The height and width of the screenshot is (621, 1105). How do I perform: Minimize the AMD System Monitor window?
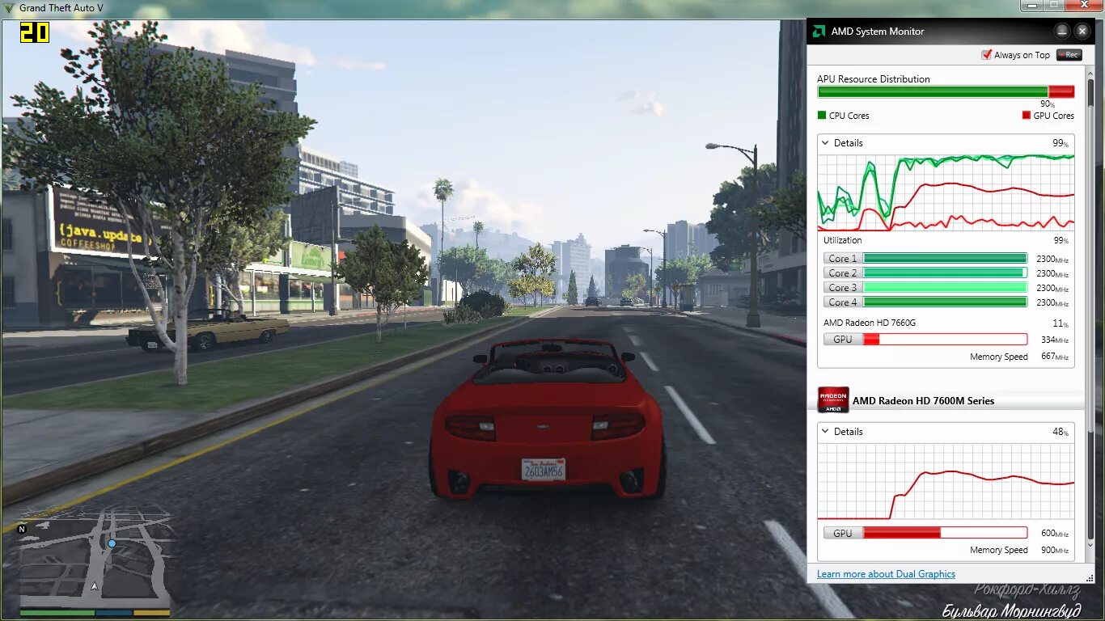point(1062,32)
